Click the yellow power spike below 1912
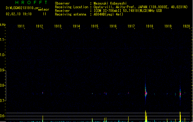The height and width of the screenshot is (122, 193). (x=43, y=119)
